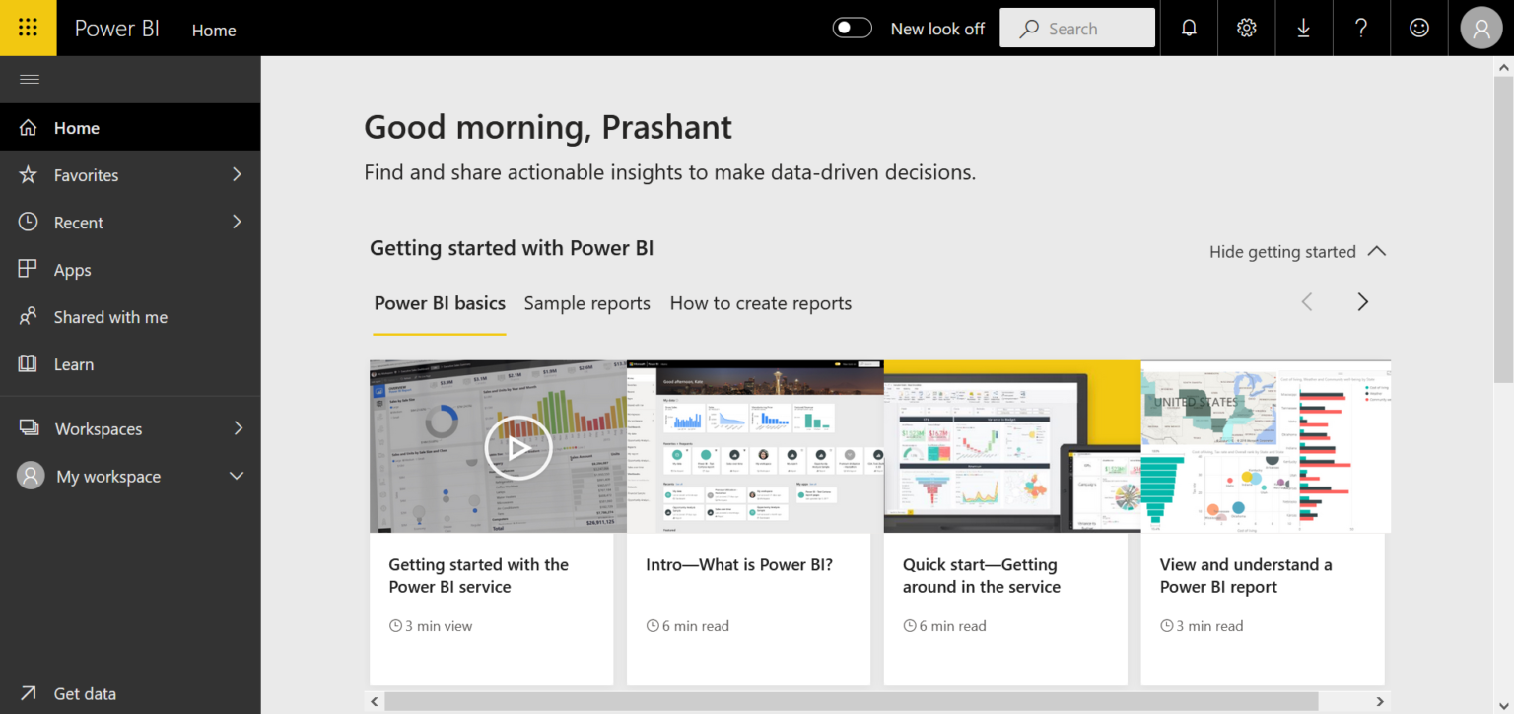Click the horizontal scrollbar right arrow
The height and width of the screenshot is (714, 1514).
1380,702
